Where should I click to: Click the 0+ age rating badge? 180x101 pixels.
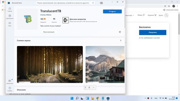coord(66,20)
